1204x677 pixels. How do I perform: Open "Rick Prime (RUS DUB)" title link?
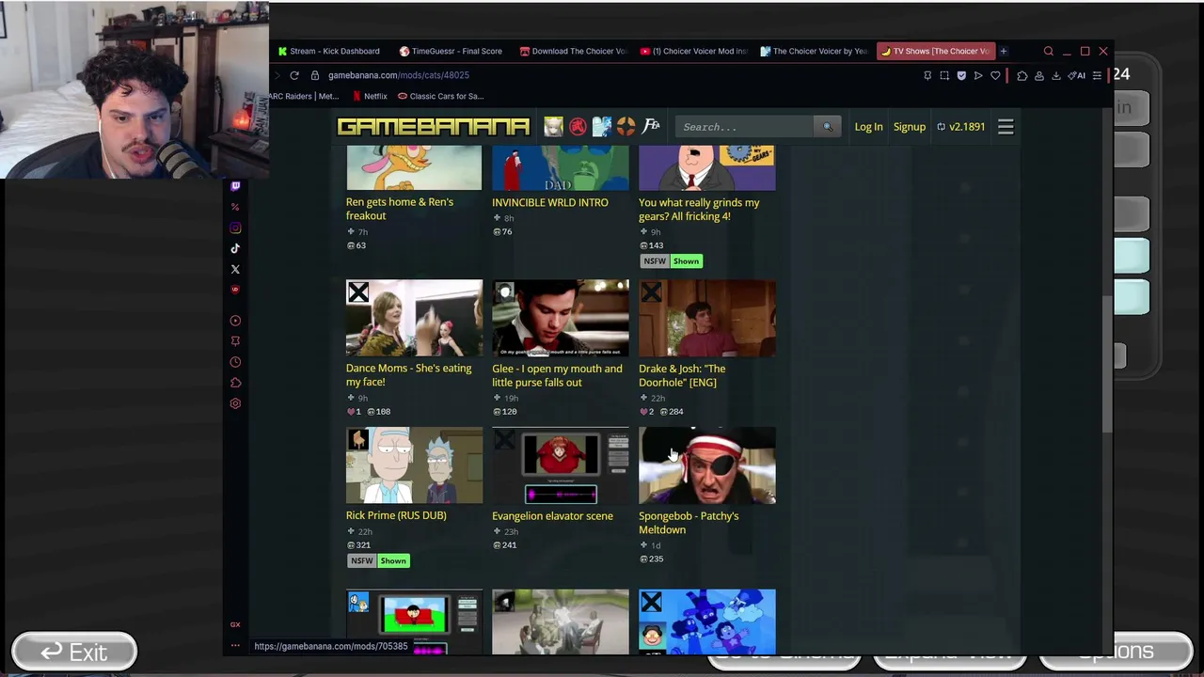396,515
